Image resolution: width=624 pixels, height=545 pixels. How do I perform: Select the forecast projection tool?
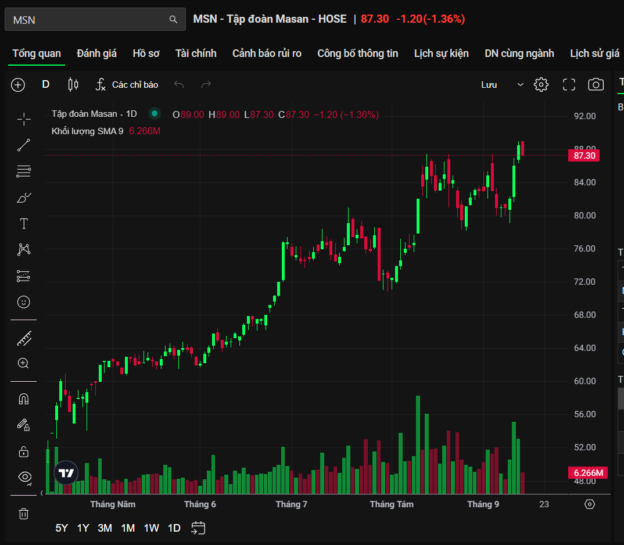click(x=24, y=276)
